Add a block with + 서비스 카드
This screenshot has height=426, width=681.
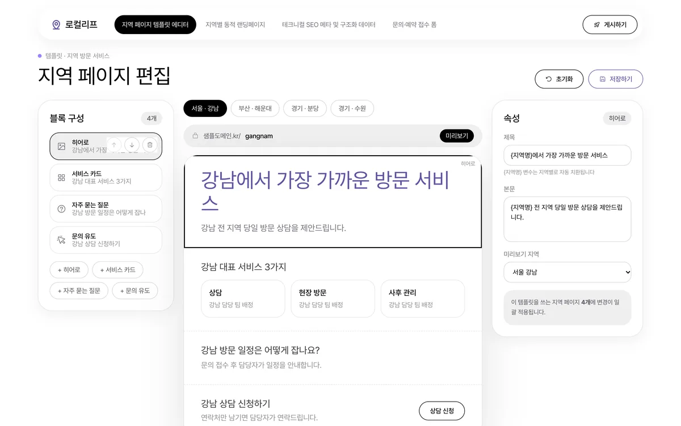coord(118,270)
